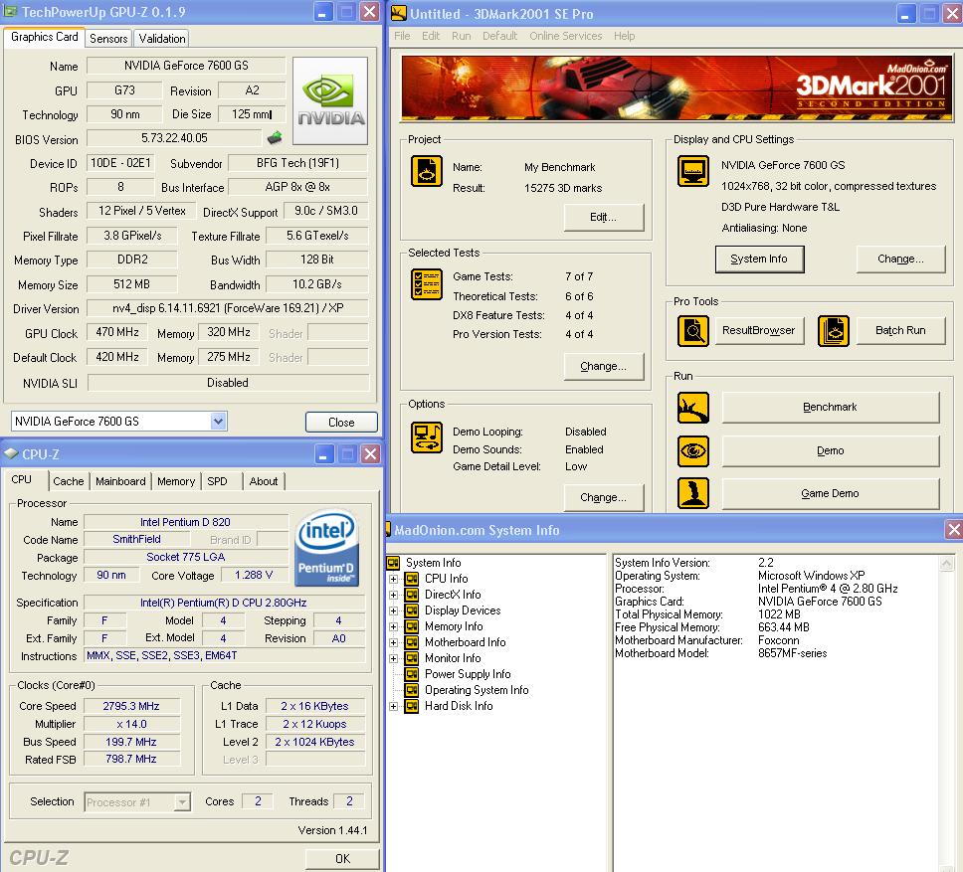Launch the Game Demo button
The height and width of the screenshot is (872, 963).
831,494
